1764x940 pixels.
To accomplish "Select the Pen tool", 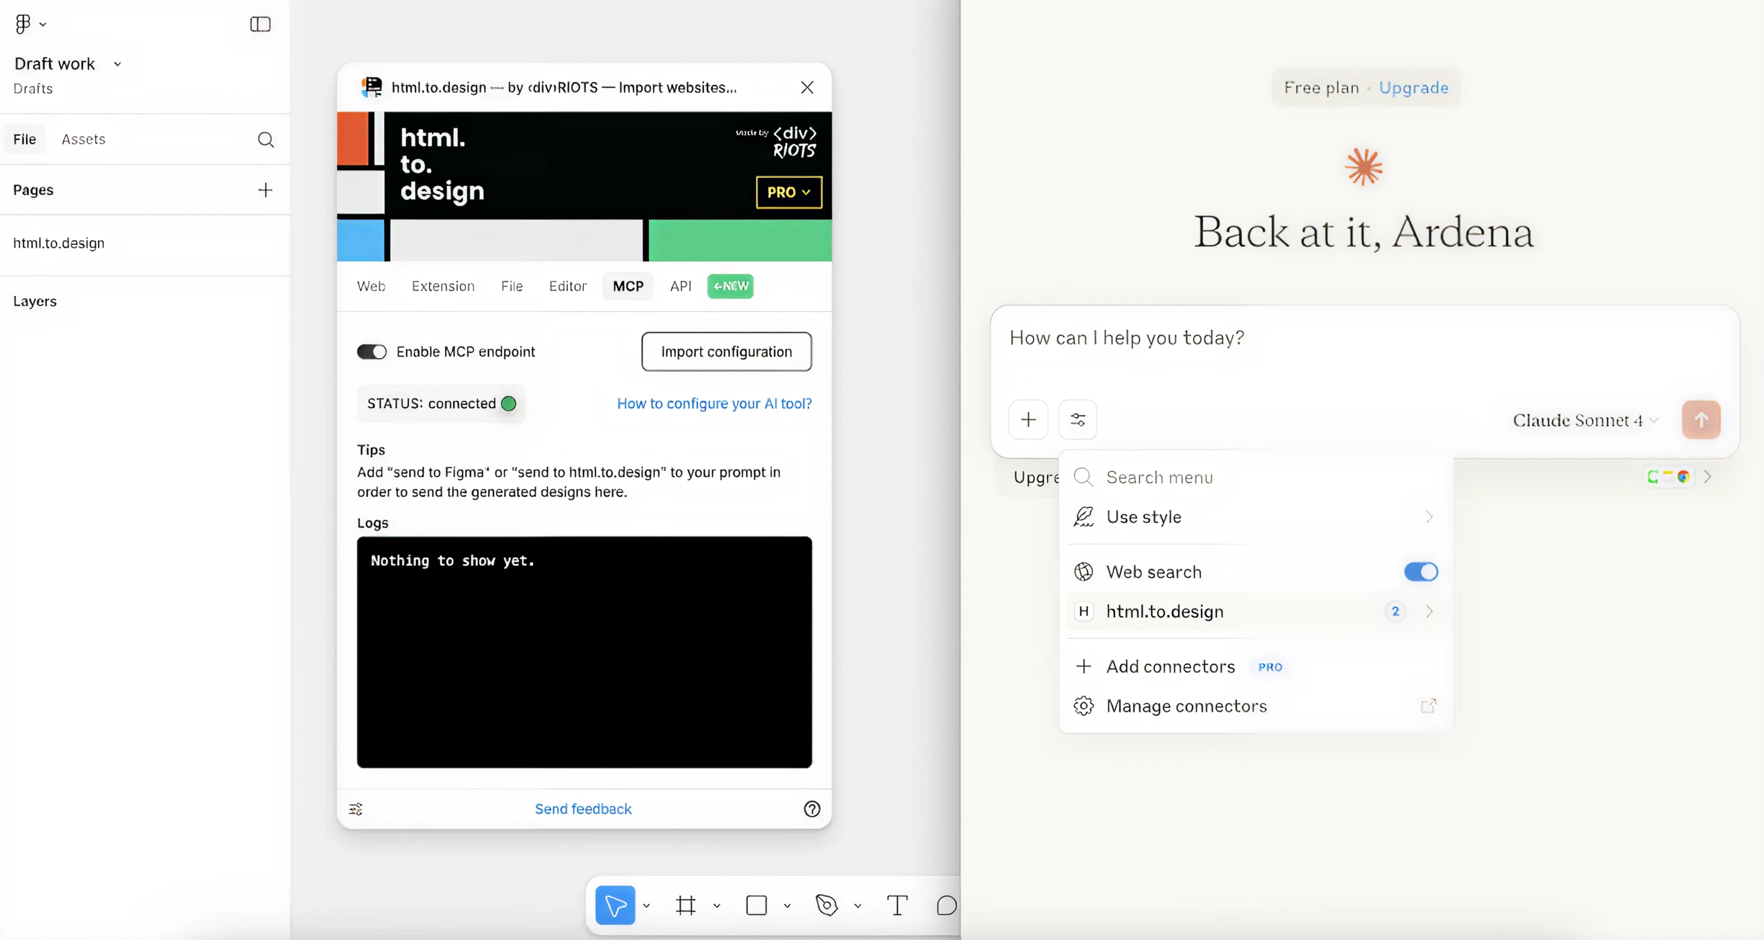I will pos(826,905).
